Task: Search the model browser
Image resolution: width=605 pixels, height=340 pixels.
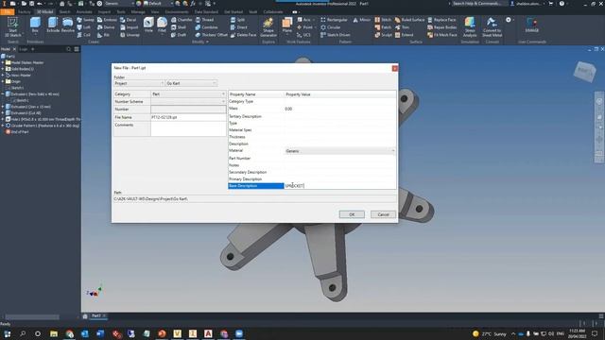Action: click(68, 49)
